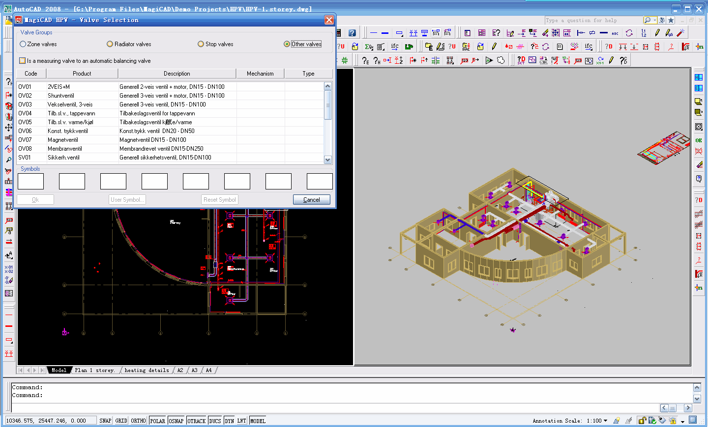This screenshot has height=427, width=708.
Task: Open the status bar tray settings arrow
Action: (x=682, y=421)
